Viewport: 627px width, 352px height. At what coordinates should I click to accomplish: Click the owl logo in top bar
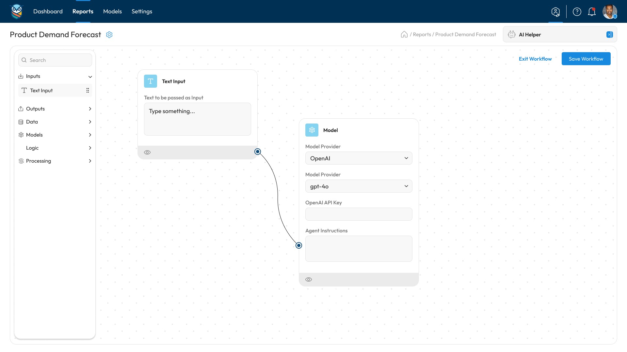coord(17,11)
